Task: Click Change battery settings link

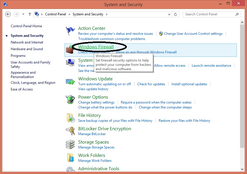Action: pos(96,102)
